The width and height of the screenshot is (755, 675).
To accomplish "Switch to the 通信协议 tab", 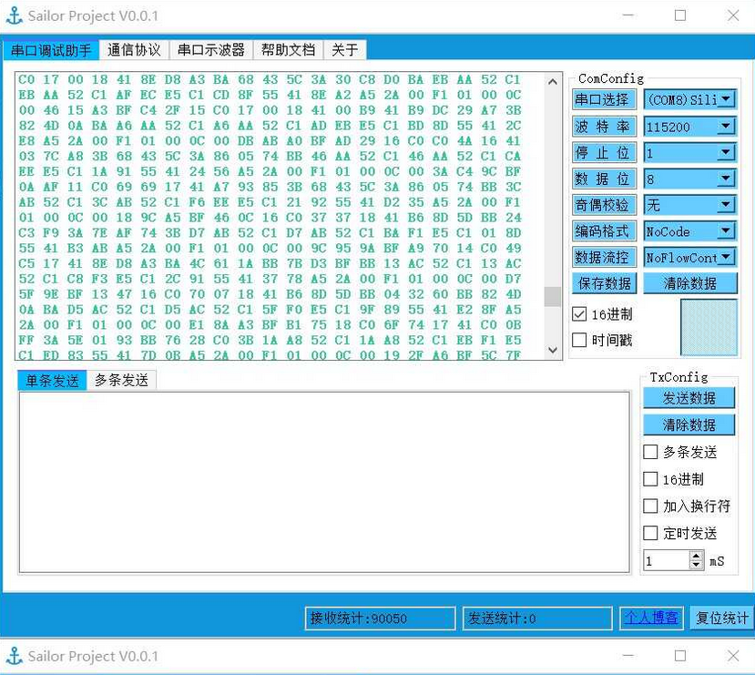I will coord(133,51).
